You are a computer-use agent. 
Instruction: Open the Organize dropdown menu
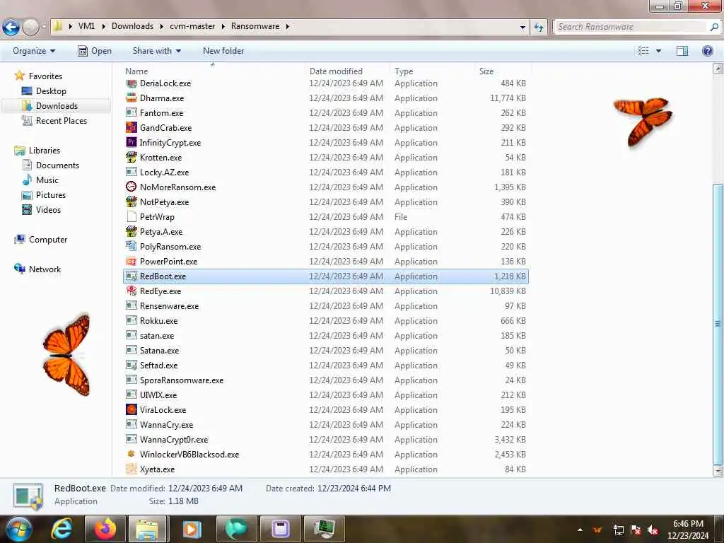tap(34, 51)
